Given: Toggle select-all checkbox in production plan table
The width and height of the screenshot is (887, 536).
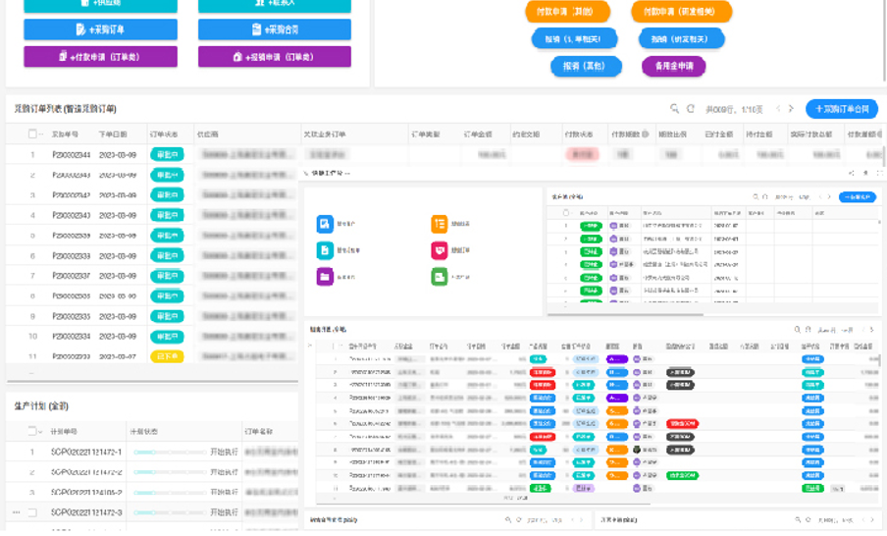Looking at the screenshot, I should click(31, 430).
